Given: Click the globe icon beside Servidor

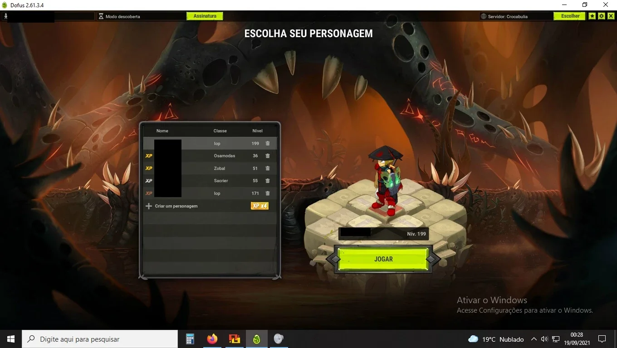Looking at the screenshot, I should point(484,16).
